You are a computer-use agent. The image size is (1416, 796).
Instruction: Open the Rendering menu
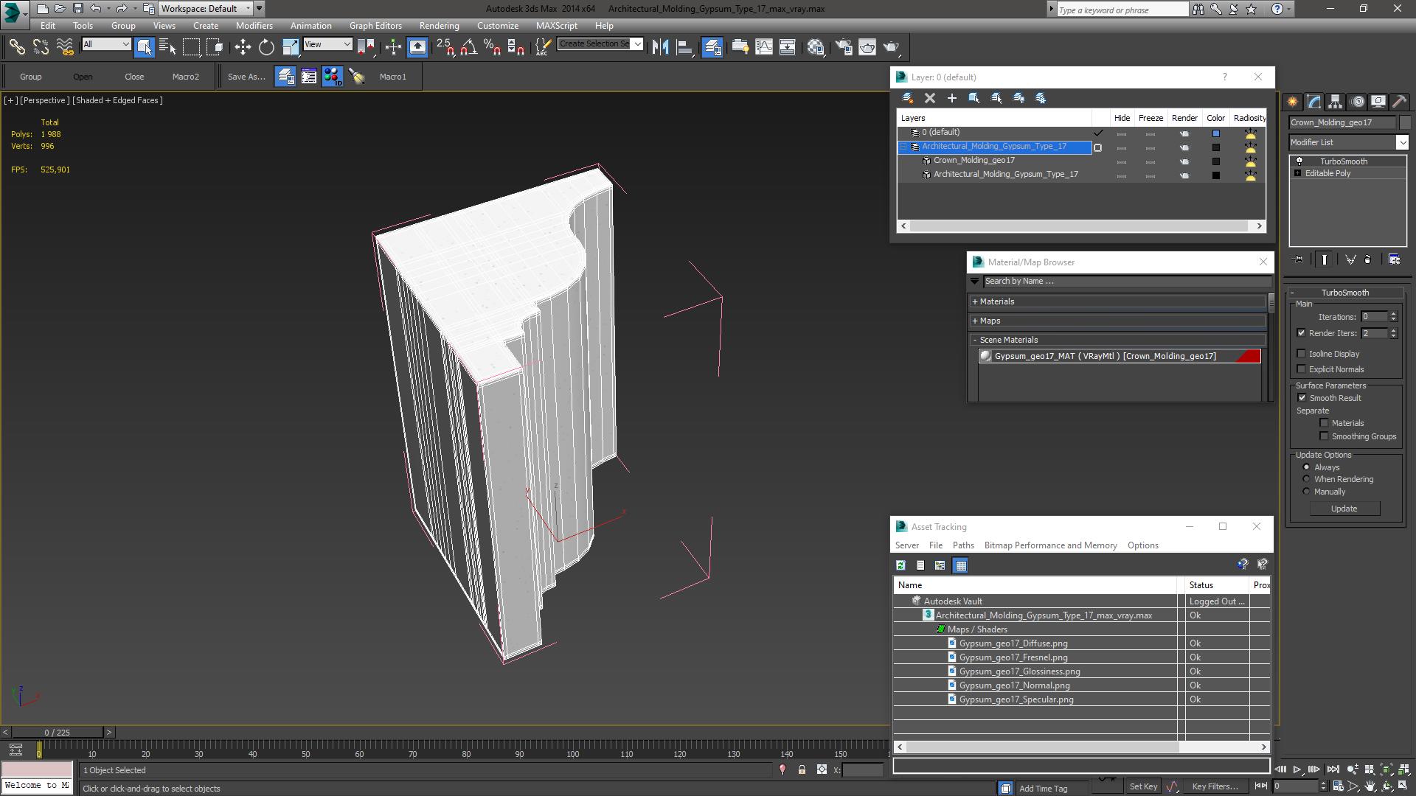click(x=439, y=26)
